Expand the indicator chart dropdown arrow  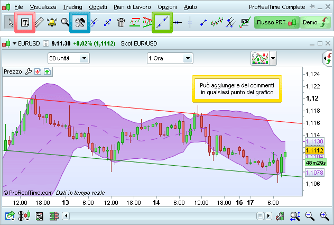point(273,58)
